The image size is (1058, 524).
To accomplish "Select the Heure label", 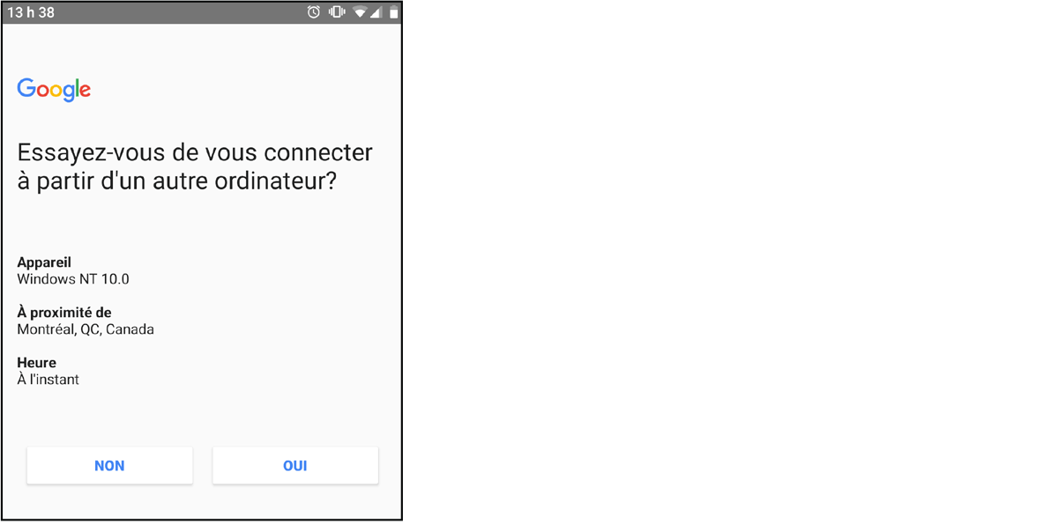I will (x=36, y=363).
